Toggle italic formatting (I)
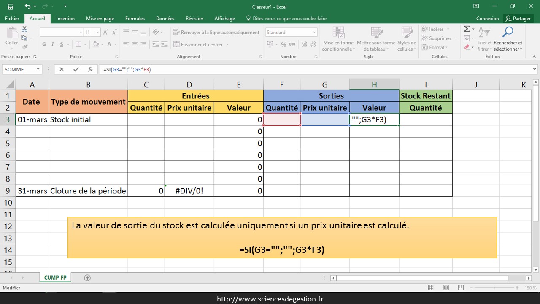540x304 pixels. pos(53,44)
